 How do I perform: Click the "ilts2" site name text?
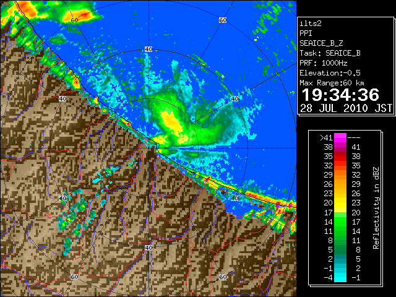pos(311,24)
